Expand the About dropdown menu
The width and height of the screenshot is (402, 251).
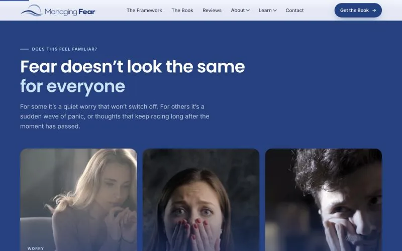point(240,11)
